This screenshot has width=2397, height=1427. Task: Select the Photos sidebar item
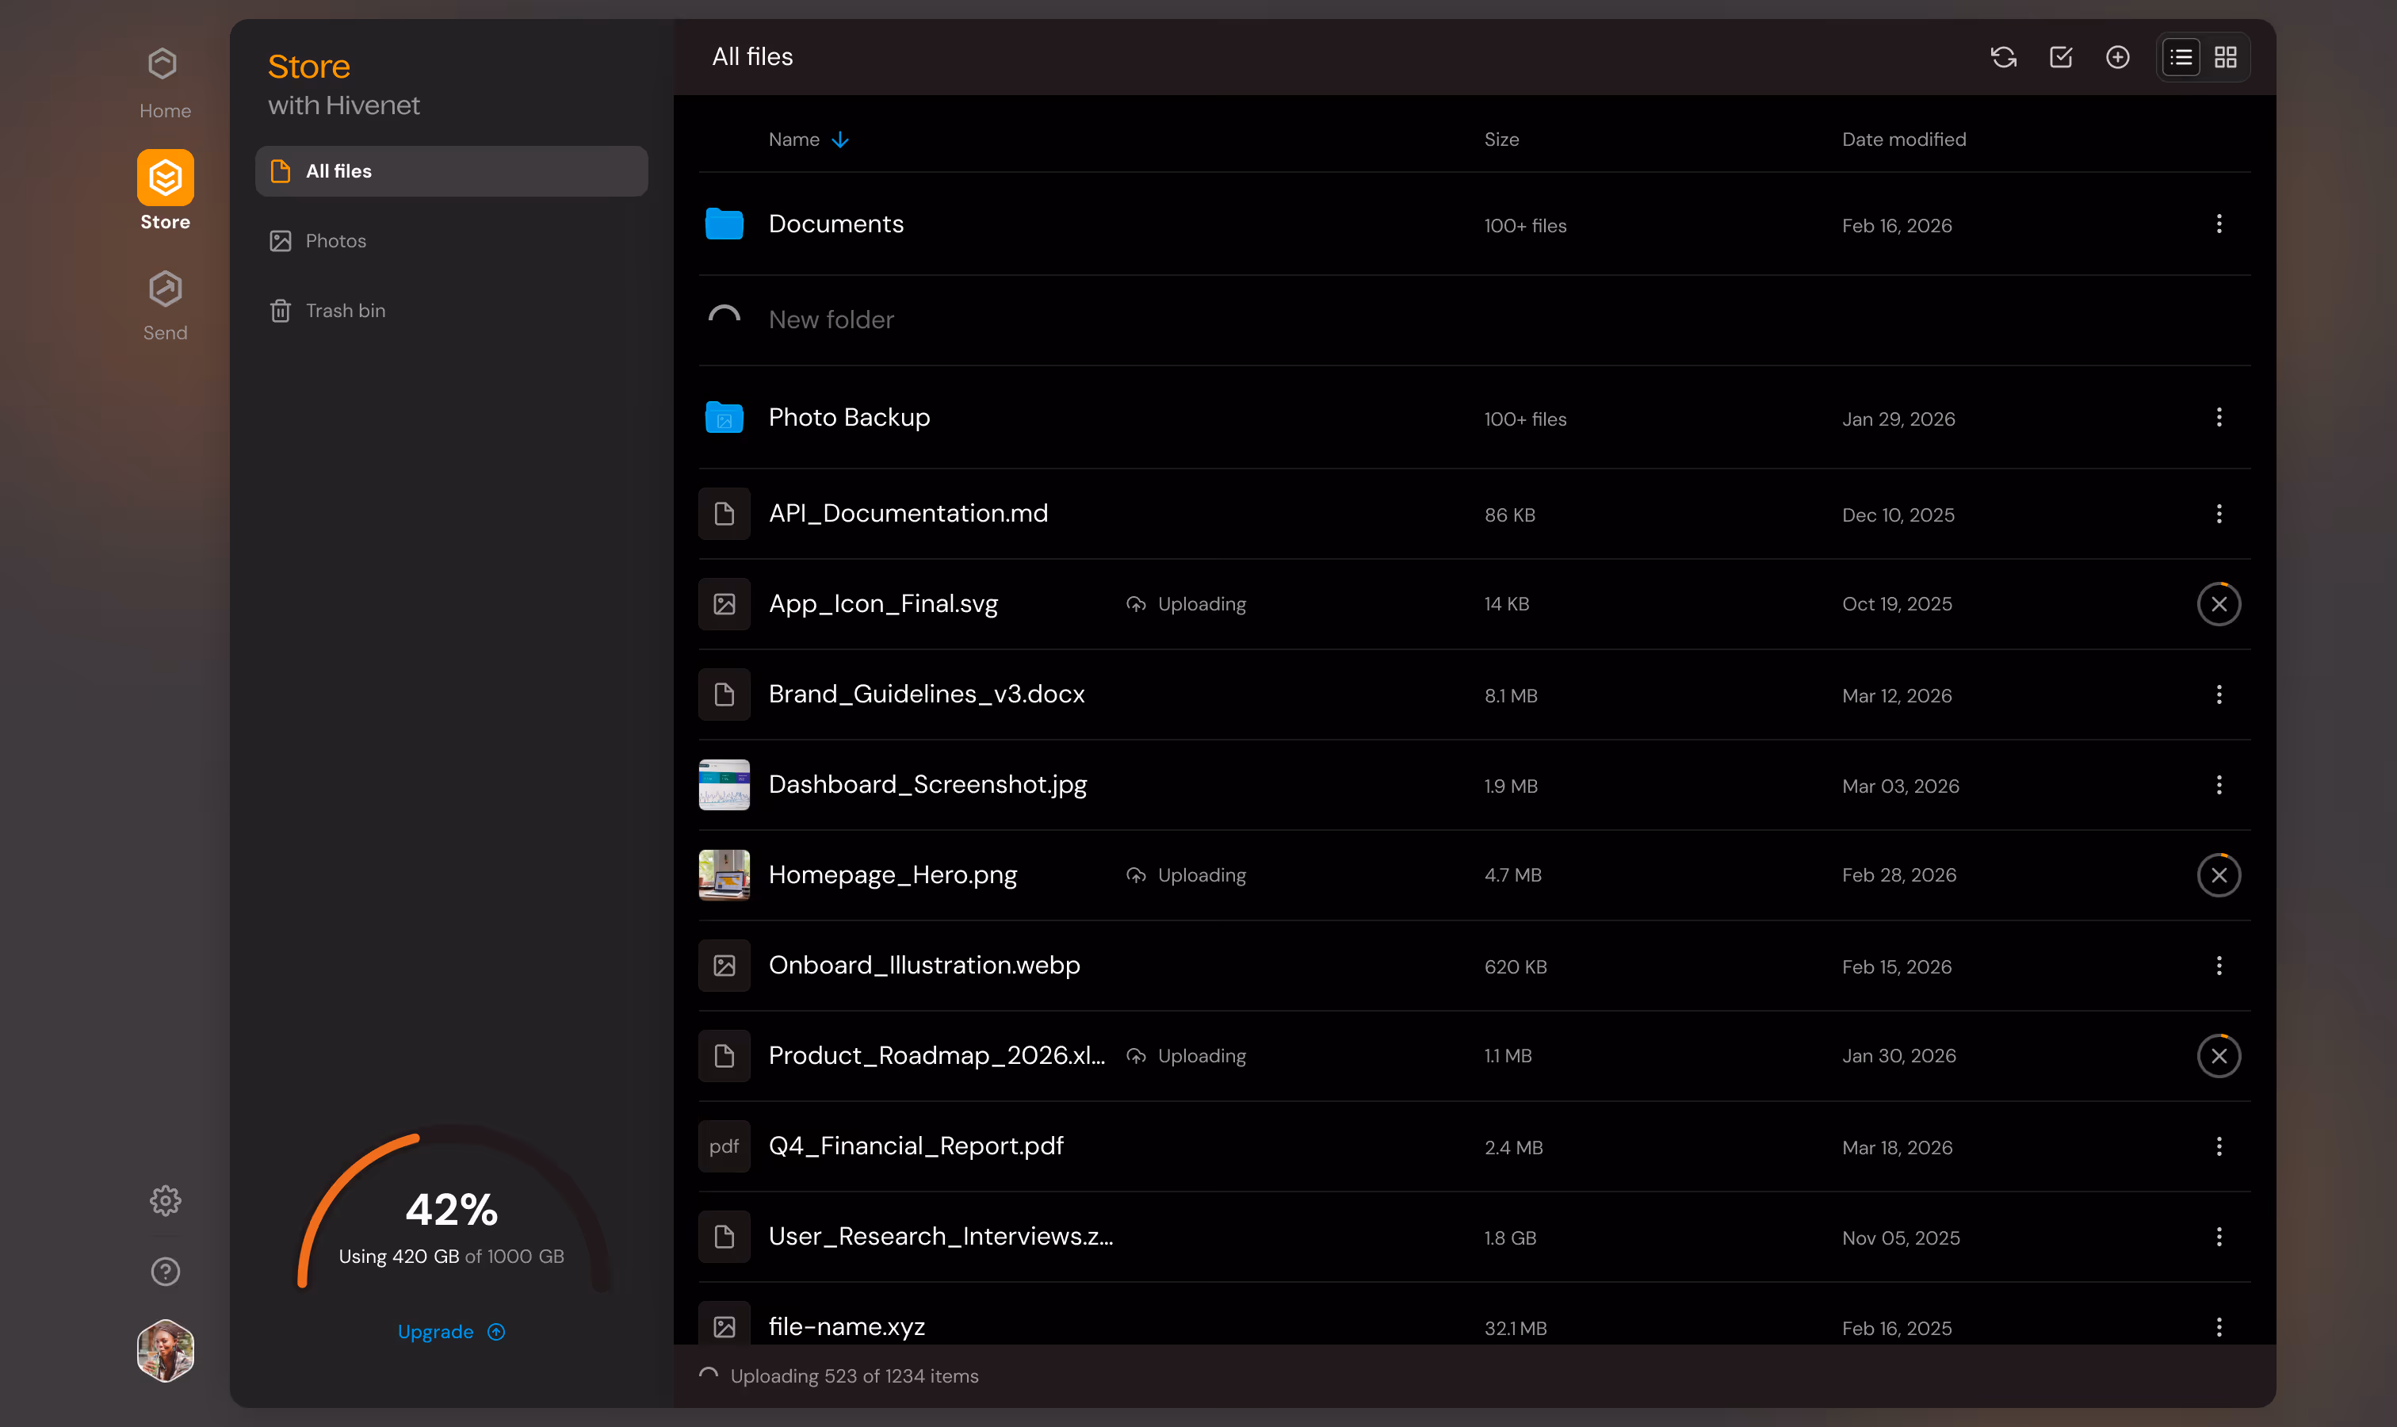coord(335,240)
